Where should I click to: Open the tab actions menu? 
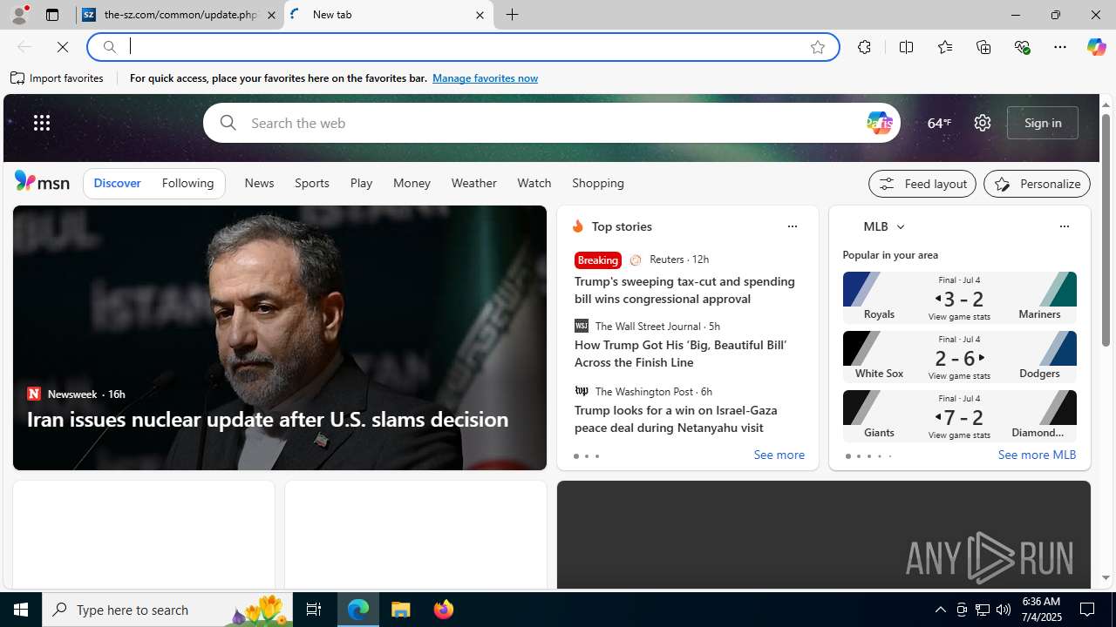[x=51, y=15]
